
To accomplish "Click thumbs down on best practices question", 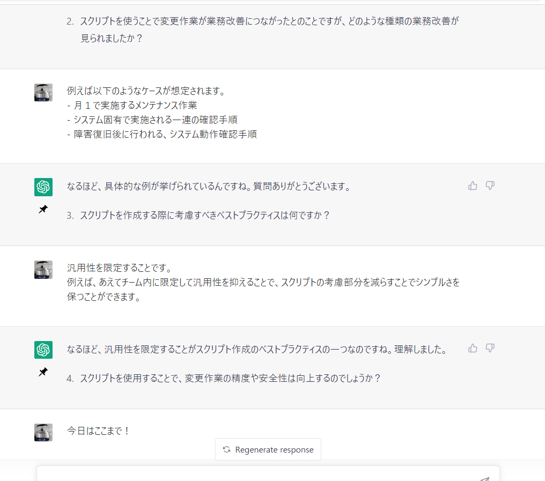I will click(490, 186).
